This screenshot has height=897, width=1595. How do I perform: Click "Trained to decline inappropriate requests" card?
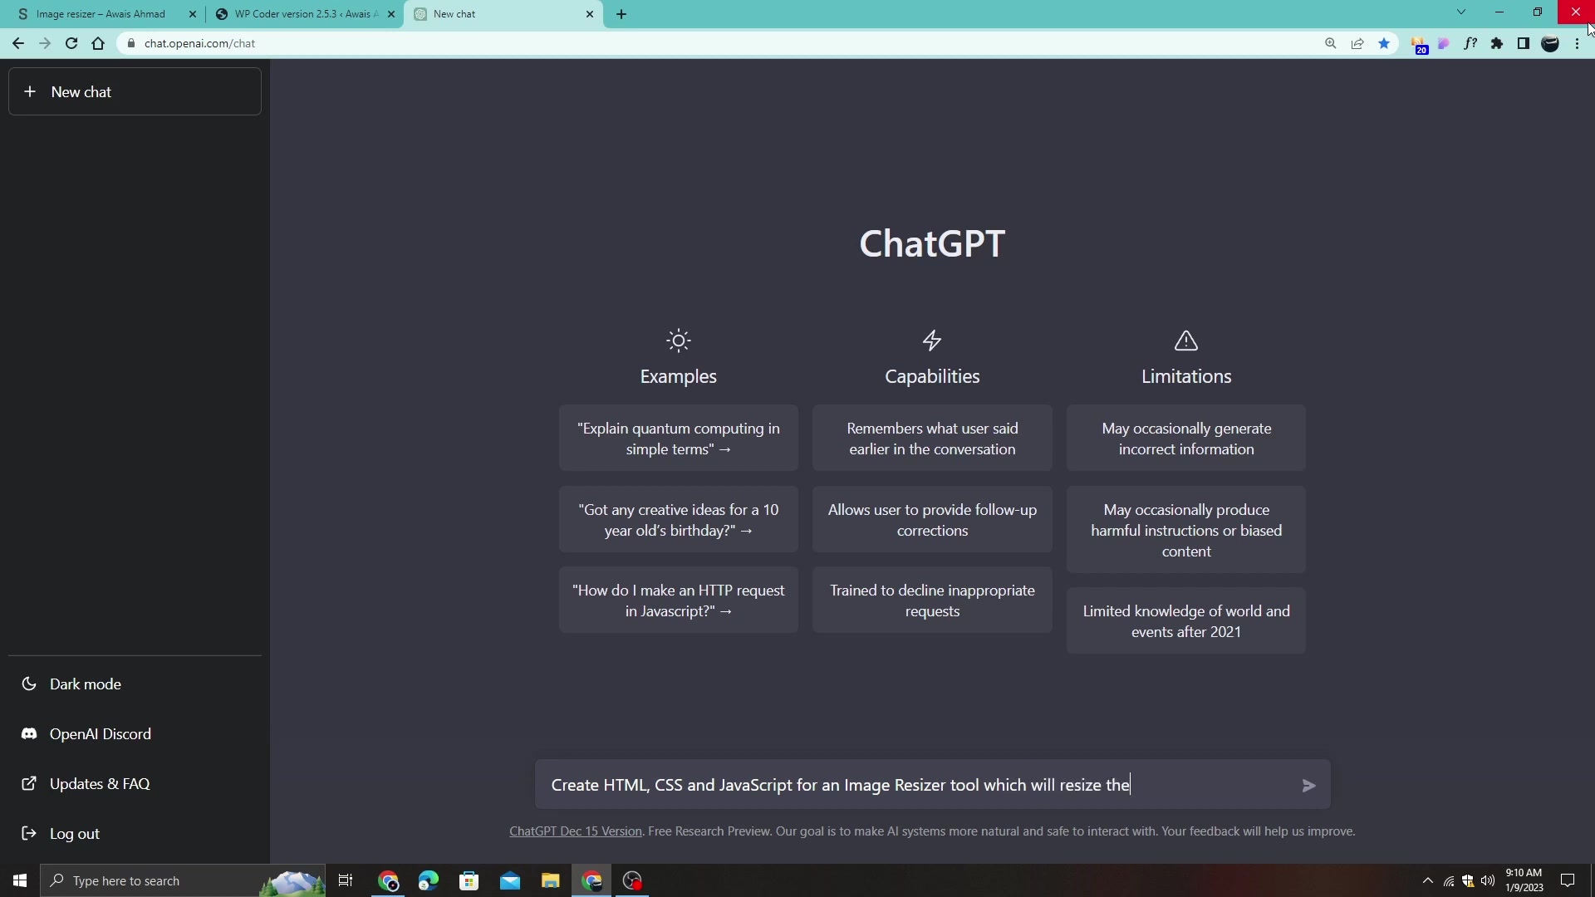coord(932,600)
